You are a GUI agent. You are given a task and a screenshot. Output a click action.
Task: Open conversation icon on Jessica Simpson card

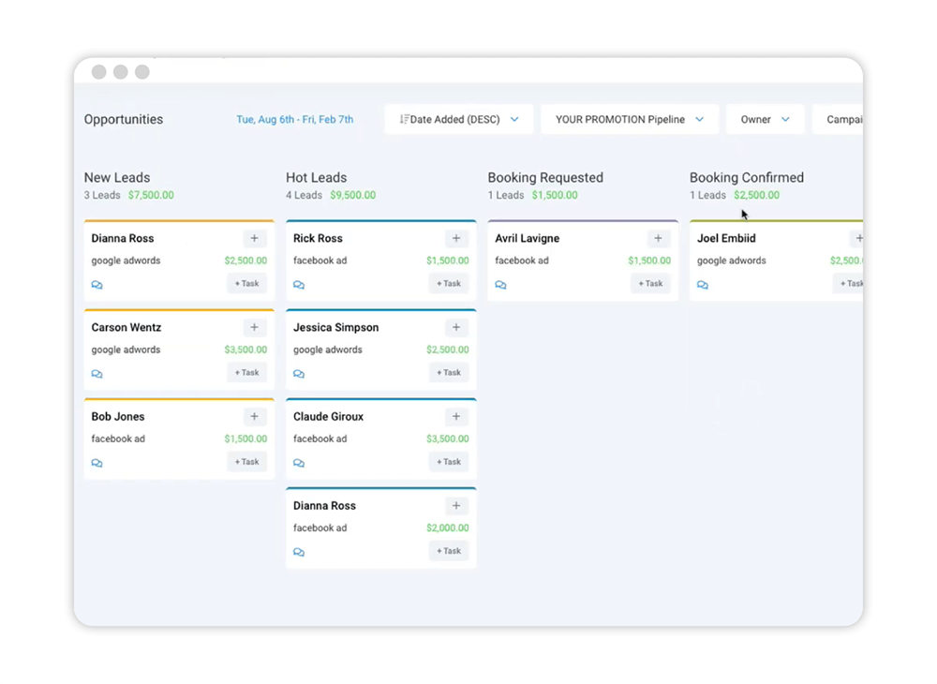[x=299, y=374]
